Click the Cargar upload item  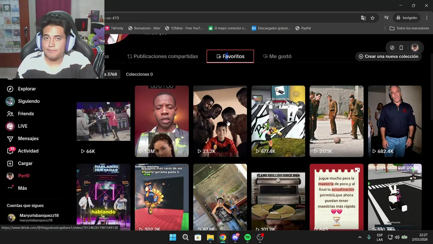pos(20,163)
